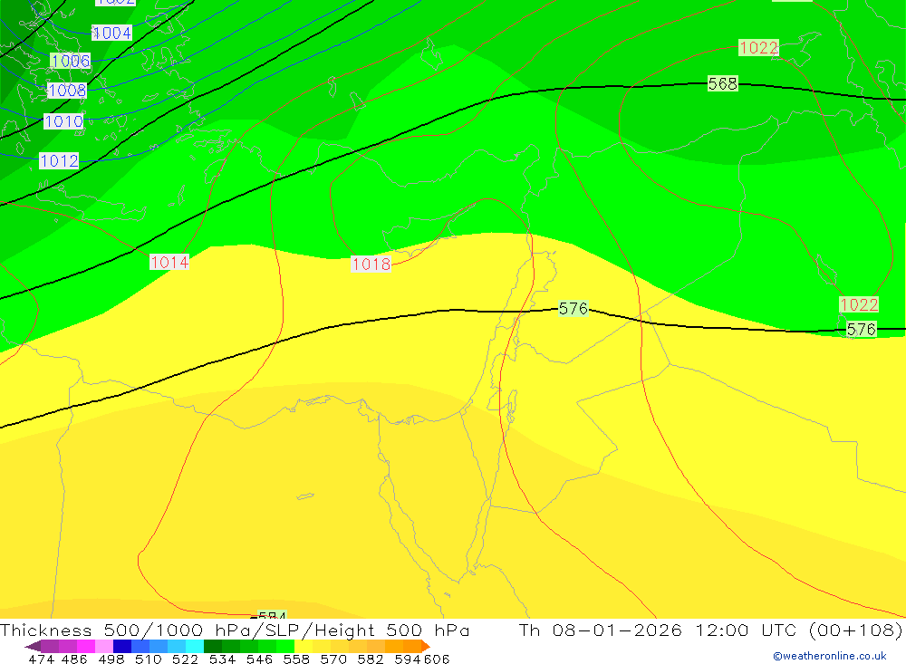Click the light pink legend swatch

(104, 646)
